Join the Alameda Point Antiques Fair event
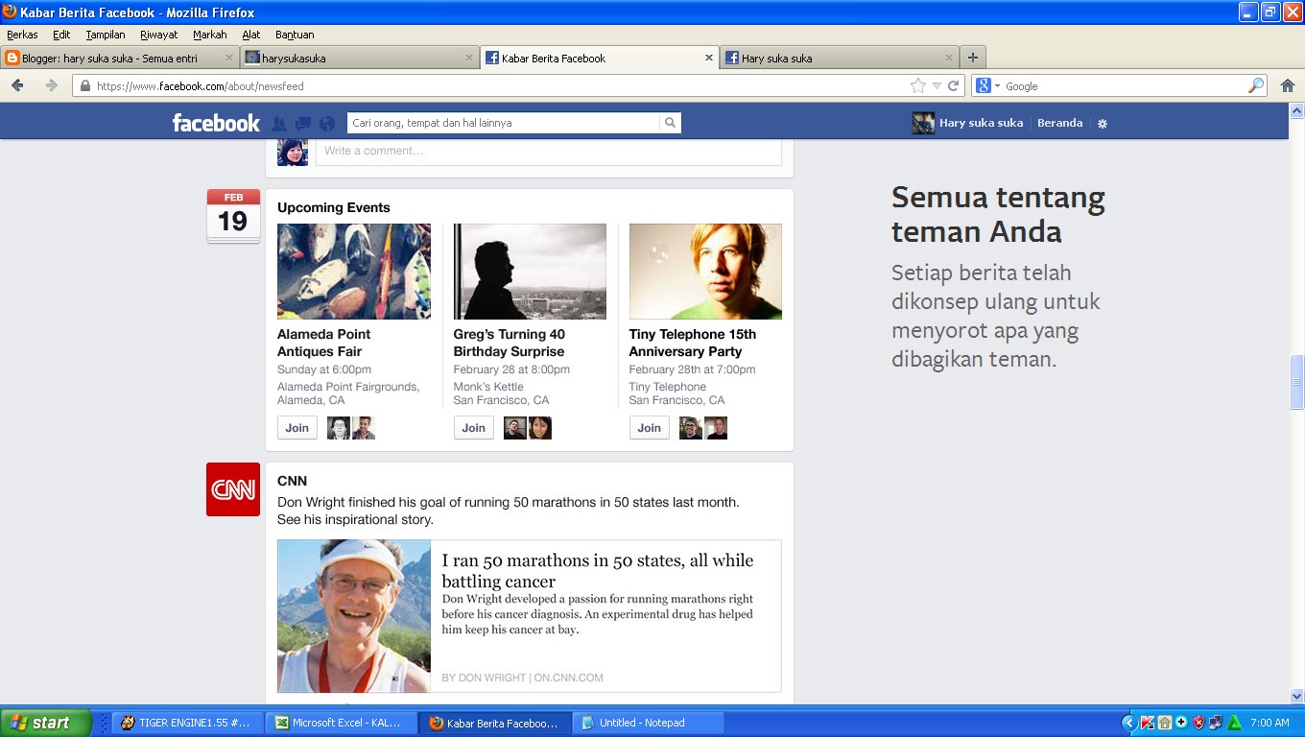1305x737 pixels. pos(297,428)
